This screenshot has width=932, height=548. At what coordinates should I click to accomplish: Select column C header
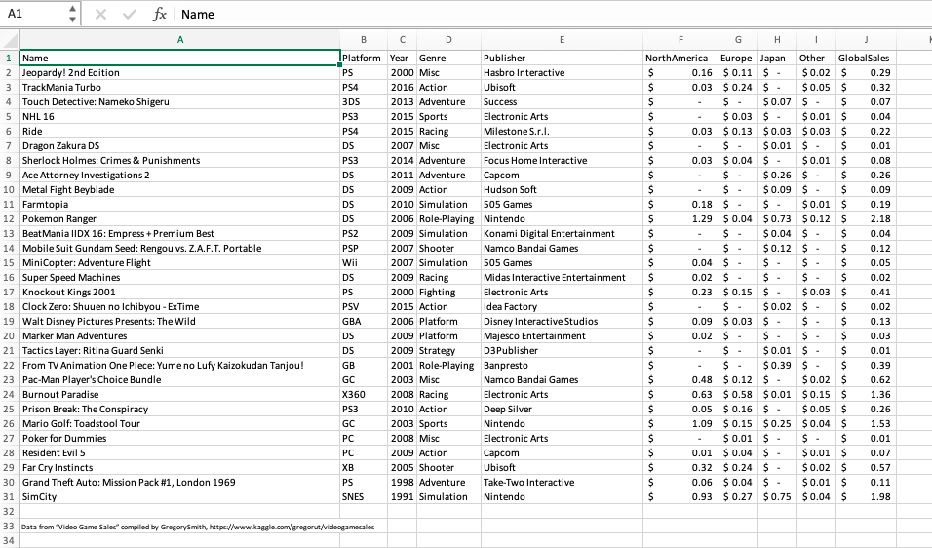tap(403, 40)
